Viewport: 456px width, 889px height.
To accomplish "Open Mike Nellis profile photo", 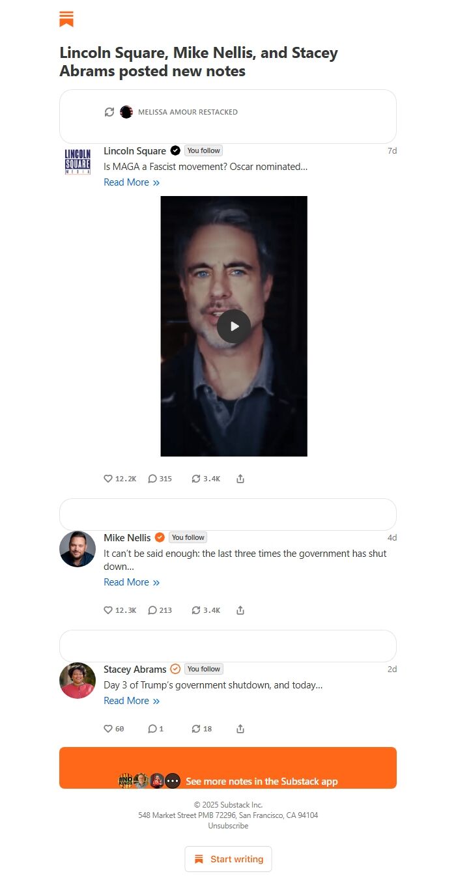I will coord(78,549).
